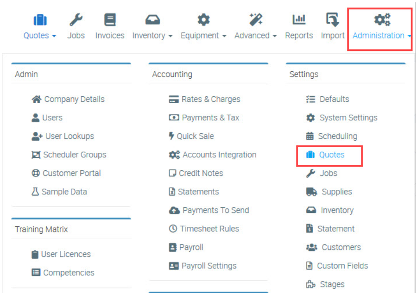Expand the Equipment dropdown menu
Viewport: 417px width, 293px height.
pyautogui.click(x=203, y=36)
